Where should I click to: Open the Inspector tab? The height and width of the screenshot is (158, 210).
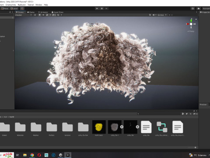click(x=205, y=12)
